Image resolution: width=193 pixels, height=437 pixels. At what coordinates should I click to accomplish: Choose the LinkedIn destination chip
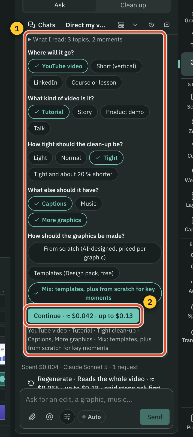coord(46,83)
